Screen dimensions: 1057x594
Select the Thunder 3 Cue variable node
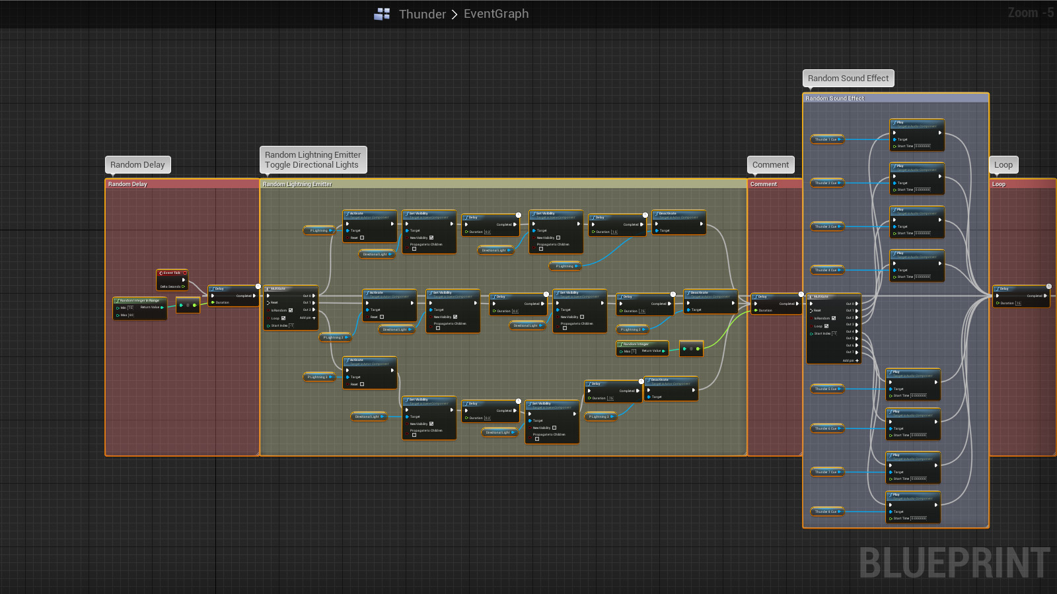827,226
